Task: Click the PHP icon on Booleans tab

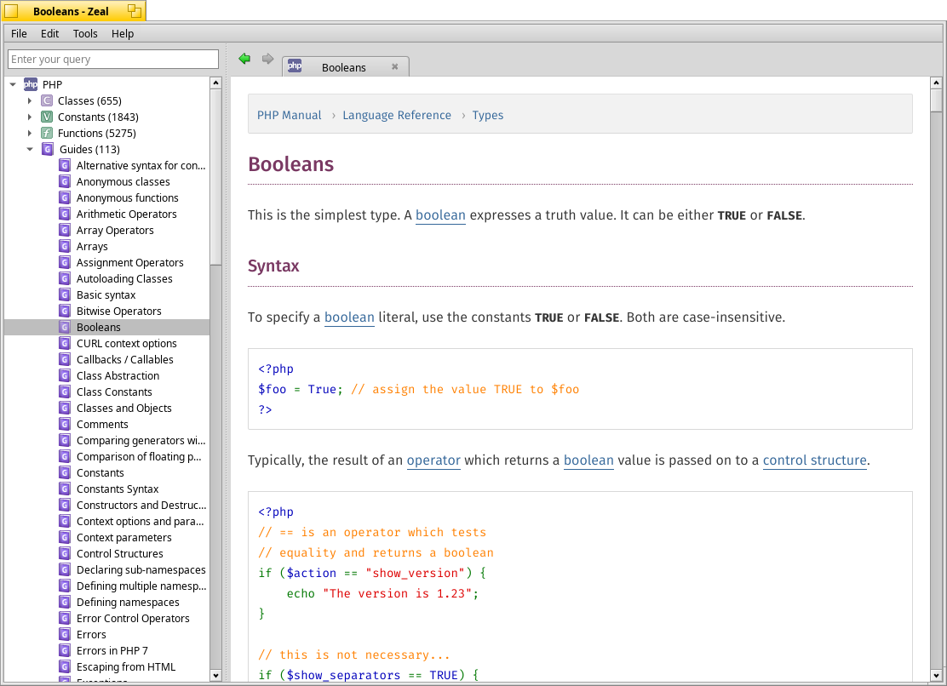Action: [x=295, y=66]
